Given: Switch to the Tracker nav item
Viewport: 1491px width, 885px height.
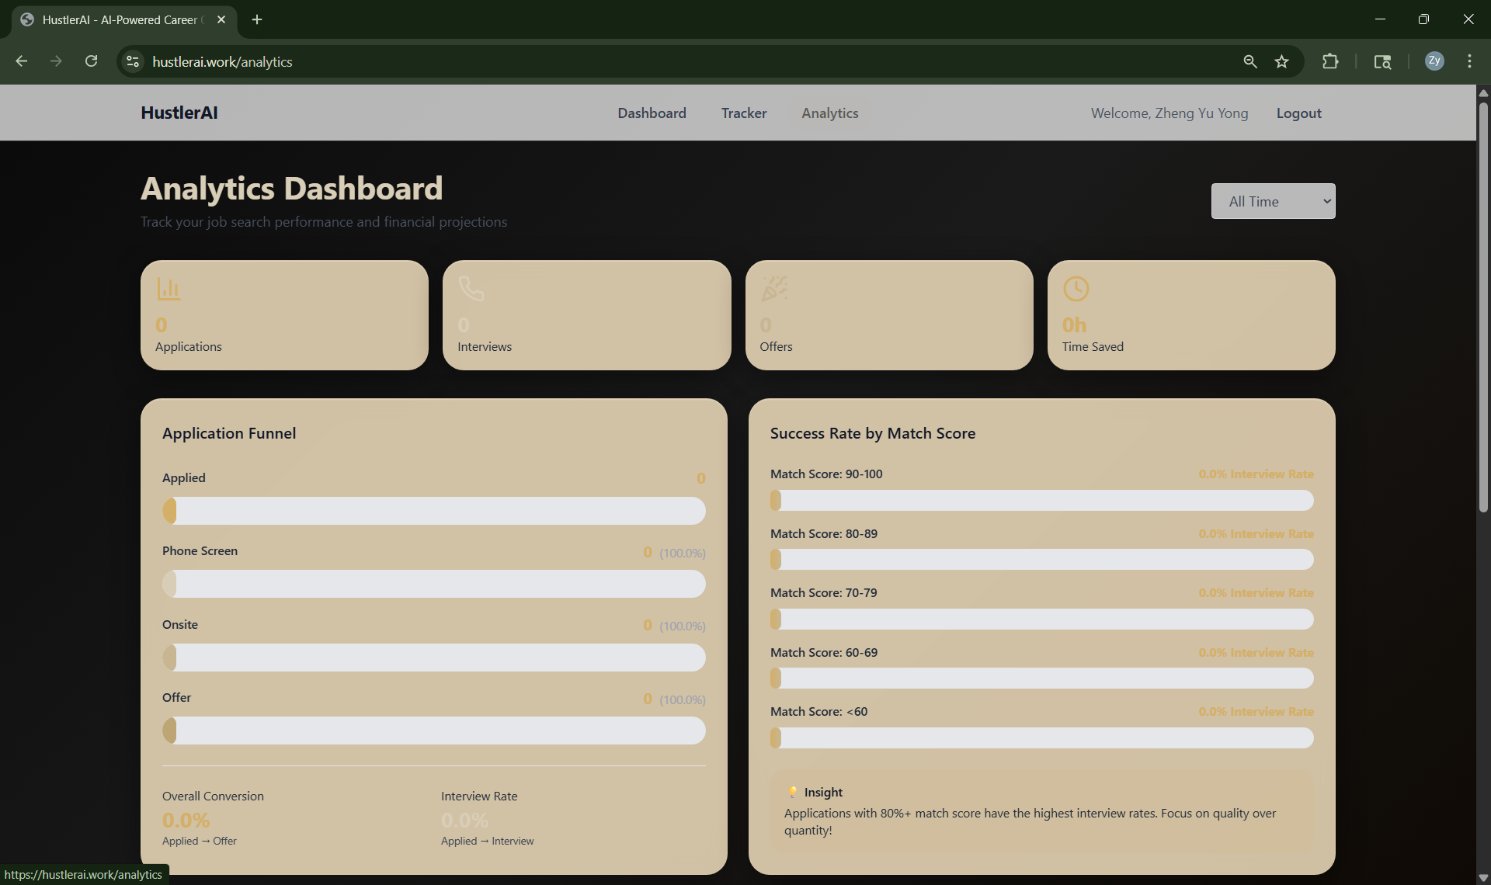Looking at the screenshot, I should tap(743, 113).
